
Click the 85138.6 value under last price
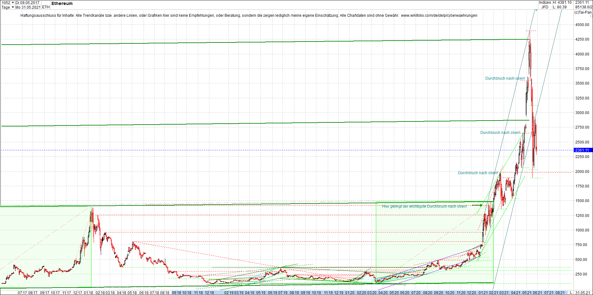(584, 7)
